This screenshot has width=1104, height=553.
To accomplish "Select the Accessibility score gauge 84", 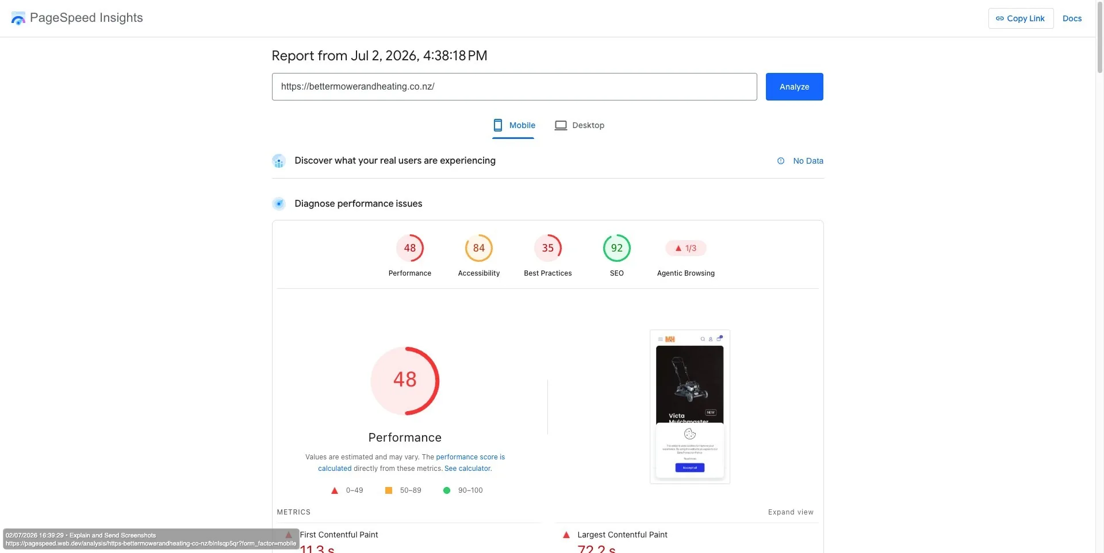I will (x=479, y=248).
